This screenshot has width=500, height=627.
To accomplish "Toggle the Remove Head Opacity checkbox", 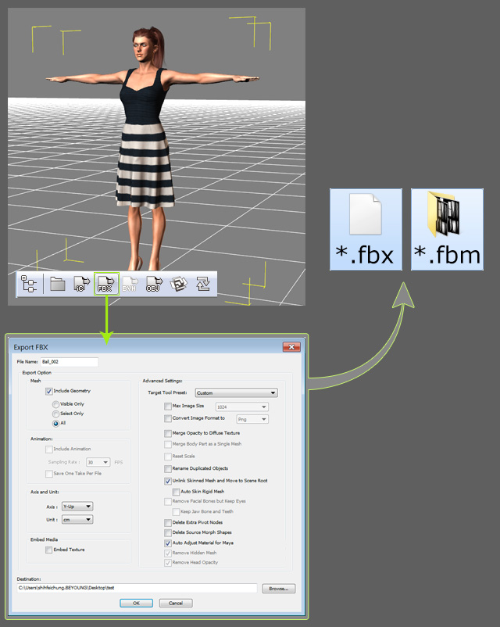I will [x=168, y=563].
